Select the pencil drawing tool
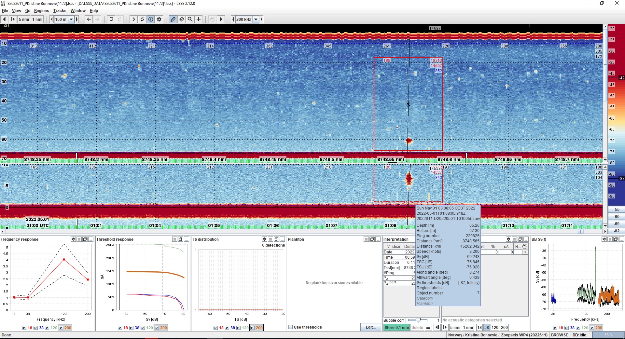Image resolution: width=625 pixels, height=339 pixels. pyautogui.click(x=173, y=19)
